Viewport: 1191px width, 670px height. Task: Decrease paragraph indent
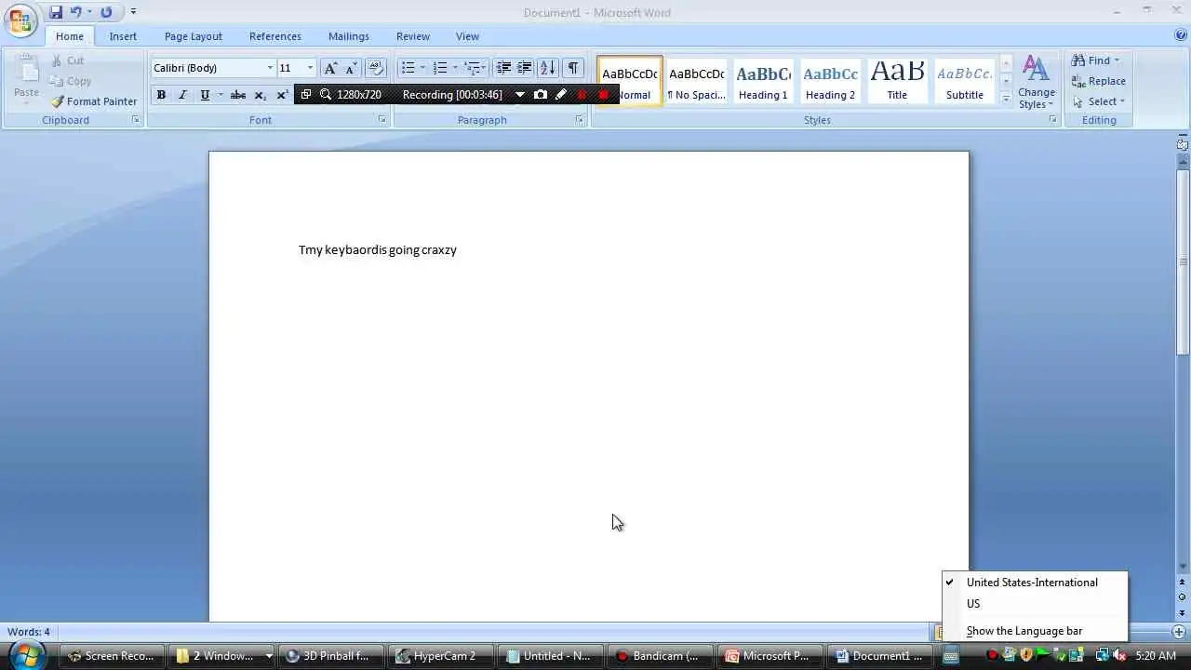(503, 68)
